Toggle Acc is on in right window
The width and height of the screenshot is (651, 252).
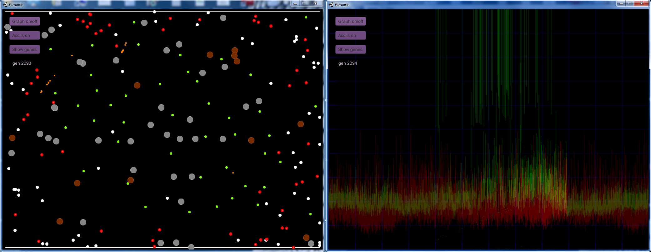tap(351, 35)
